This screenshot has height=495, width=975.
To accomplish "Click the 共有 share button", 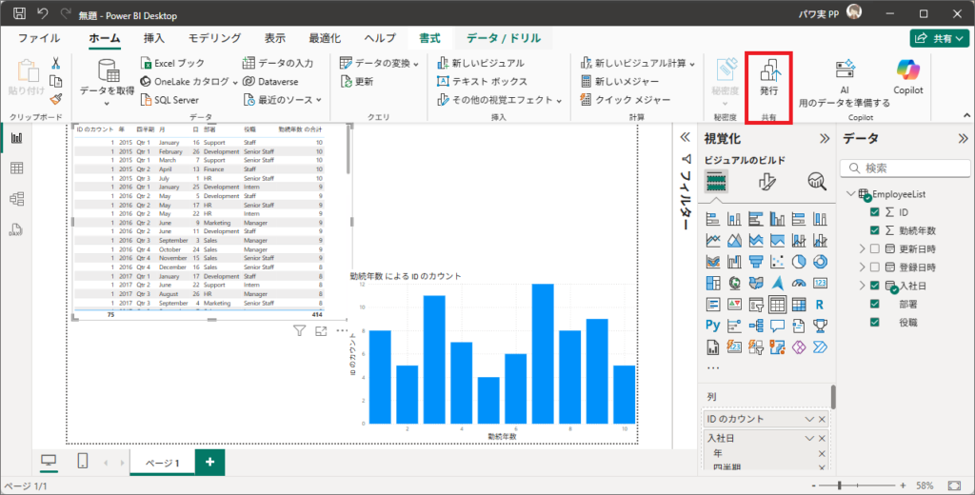I will 940,39.
